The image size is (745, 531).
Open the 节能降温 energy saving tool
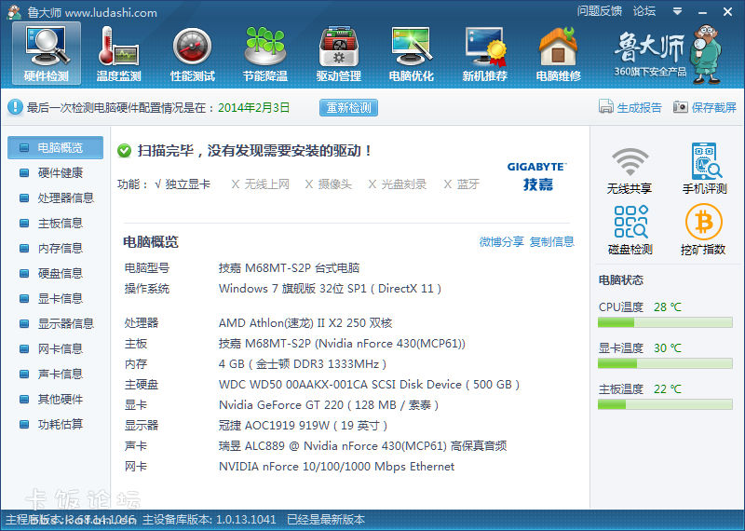click(x=265, y=53)
